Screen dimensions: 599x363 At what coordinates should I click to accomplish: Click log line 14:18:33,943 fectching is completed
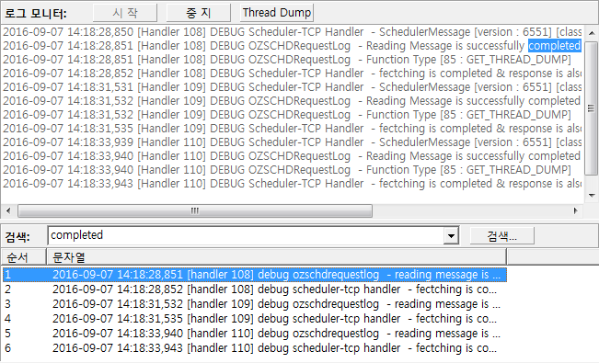(293, 184)
